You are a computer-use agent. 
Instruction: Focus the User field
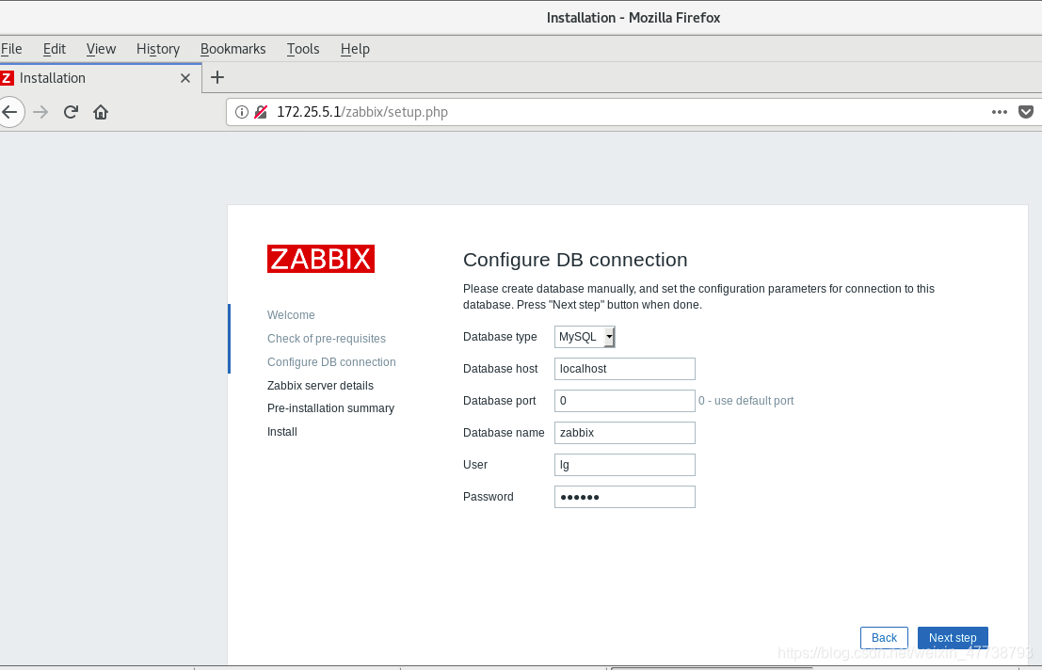tap(625, 465)
